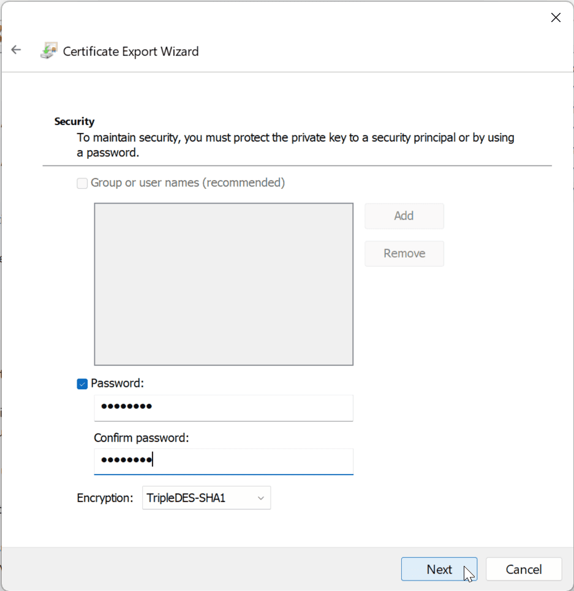This screenshot has height=591, width=574.
Task: Click the Password checkbox label text
Action: tap(117, 384)
